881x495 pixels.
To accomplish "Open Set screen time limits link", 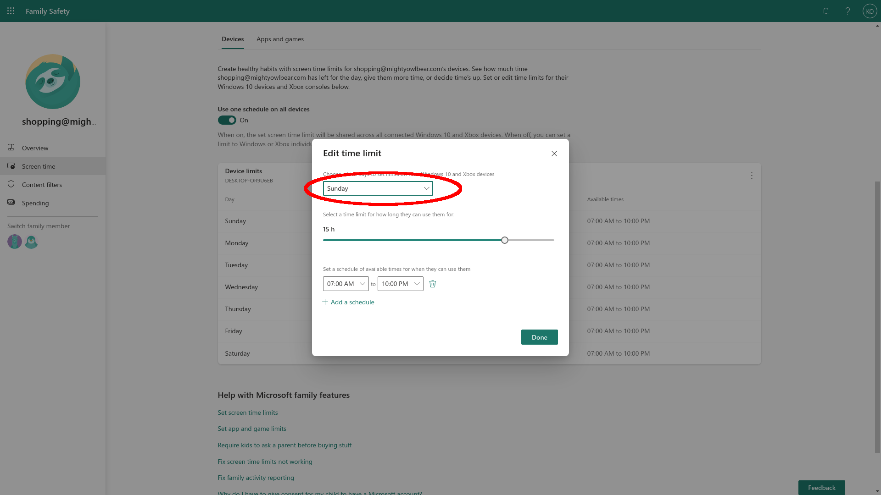I will point(248,412).
